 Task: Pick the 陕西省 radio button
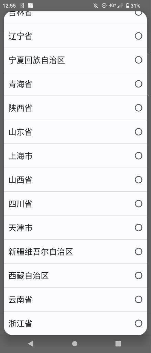pyautogui.click(x=138, y=108)
